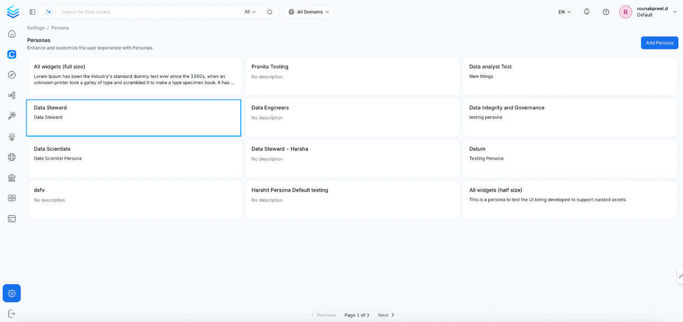Open the Datum persona card
Screen dimensions: 683x322
coord(570,159)
